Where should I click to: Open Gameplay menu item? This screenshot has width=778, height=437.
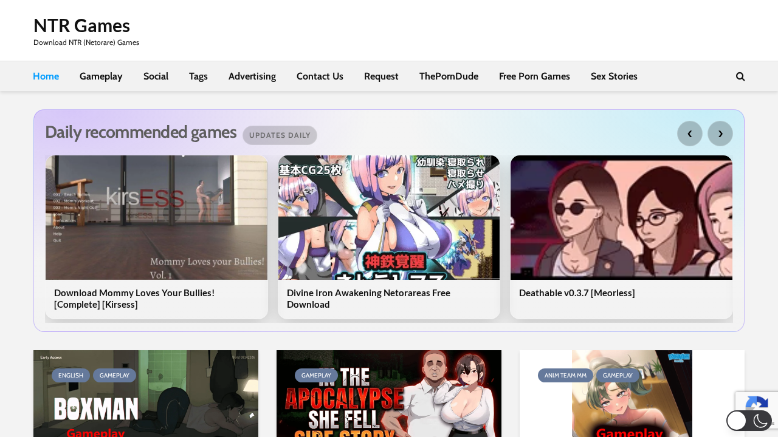(x=101, y=76)
